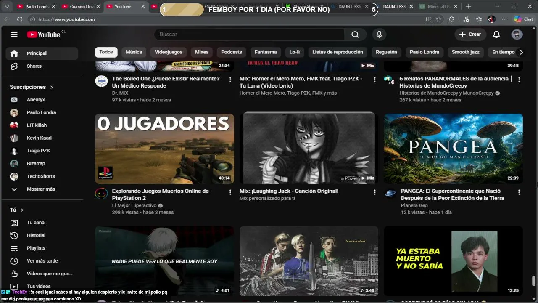This screenshot has width=538, height=303.
Task: Select the Todos filter chip
Action: click(106, 52)
